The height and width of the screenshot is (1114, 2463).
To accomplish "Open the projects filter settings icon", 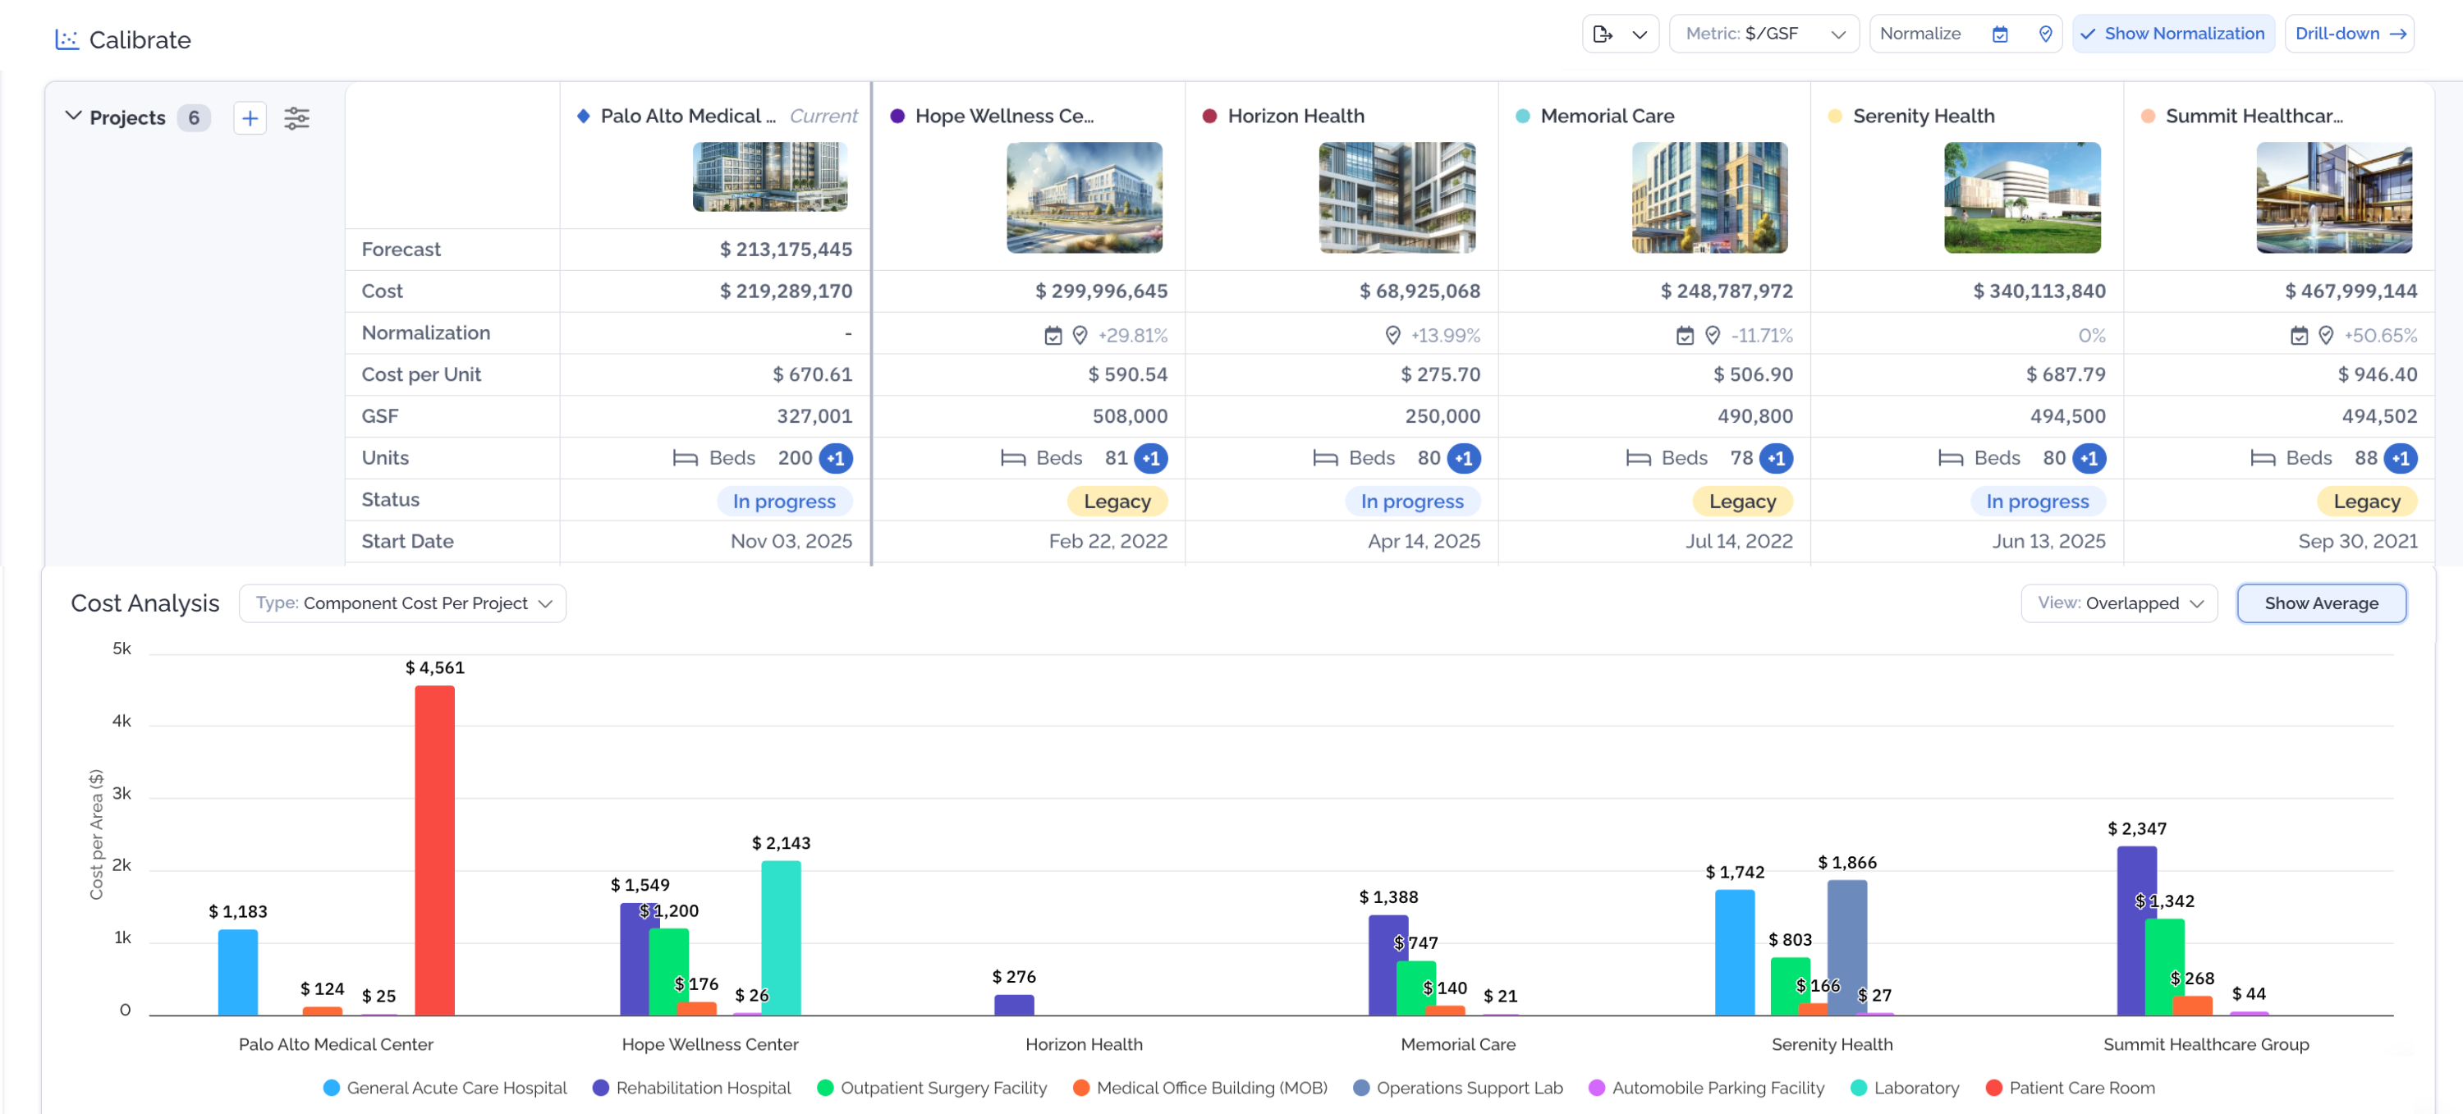I will (x=296, y=117).
